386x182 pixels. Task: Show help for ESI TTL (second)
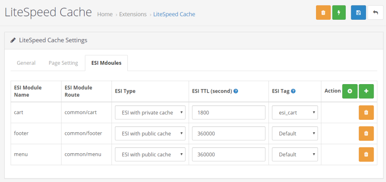236,91
